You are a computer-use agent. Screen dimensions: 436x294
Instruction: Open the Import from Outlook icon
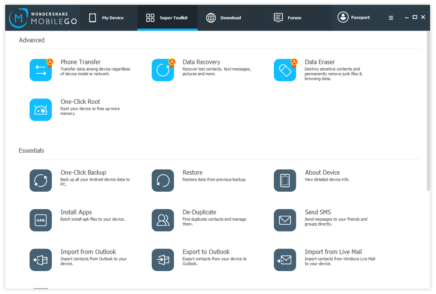(41, 260)
